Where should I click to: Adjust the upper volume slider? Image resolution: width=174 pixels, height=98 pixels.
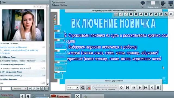coord(44,95)
